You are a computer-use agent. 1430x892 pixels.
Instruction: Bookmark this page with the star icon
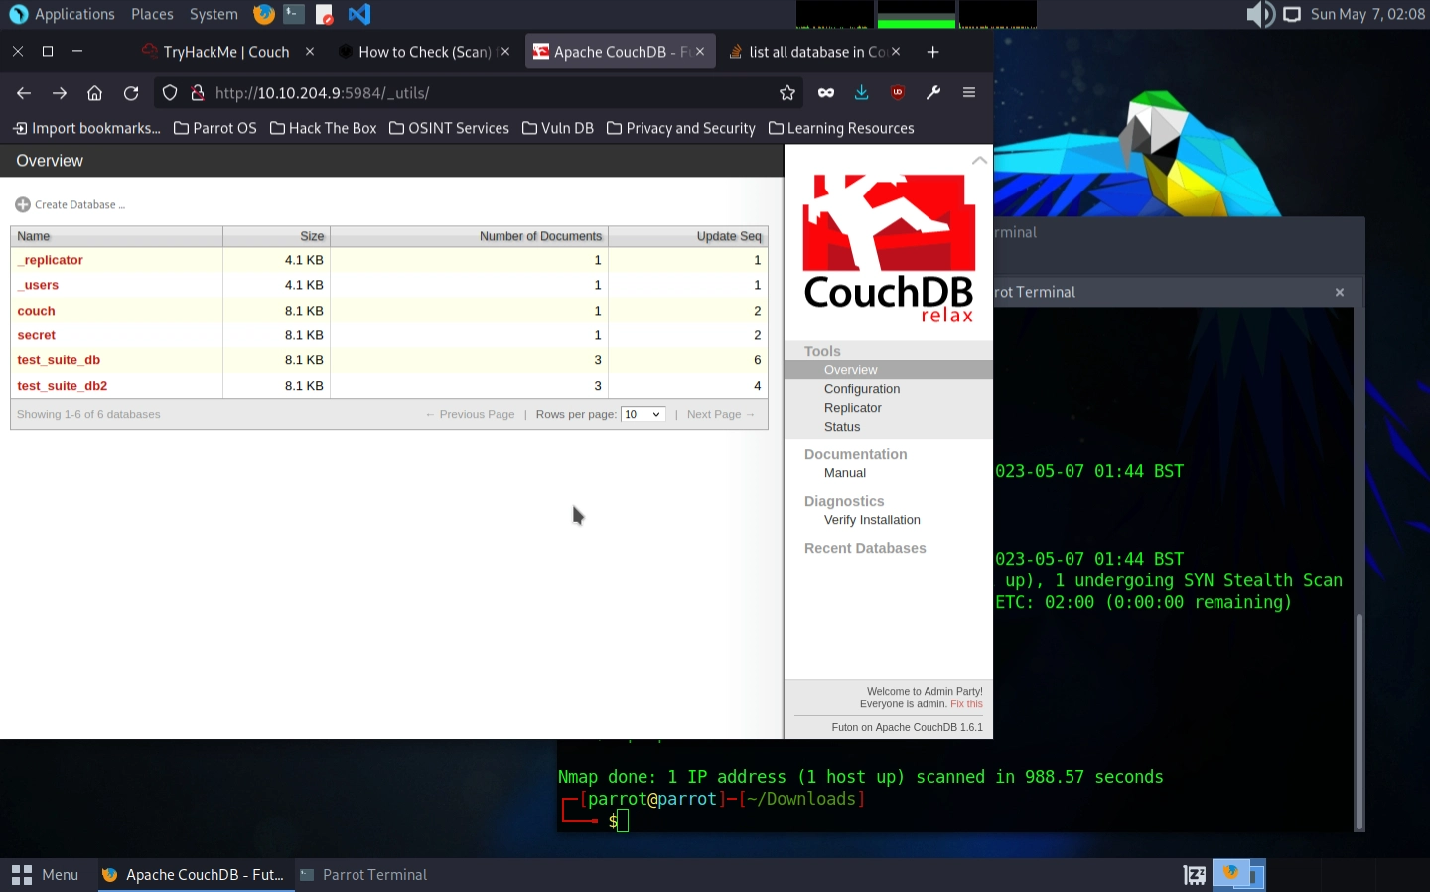787,93
